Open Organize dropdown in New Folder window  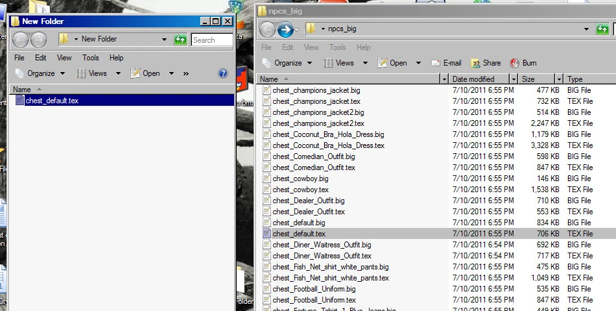(40, 73)
